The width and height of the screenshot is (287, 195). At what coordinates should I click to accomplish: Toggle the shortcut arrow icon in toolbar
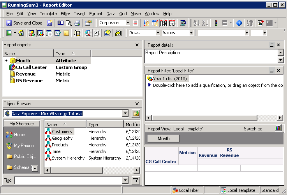pyautogui.click(x=96, y=33)
